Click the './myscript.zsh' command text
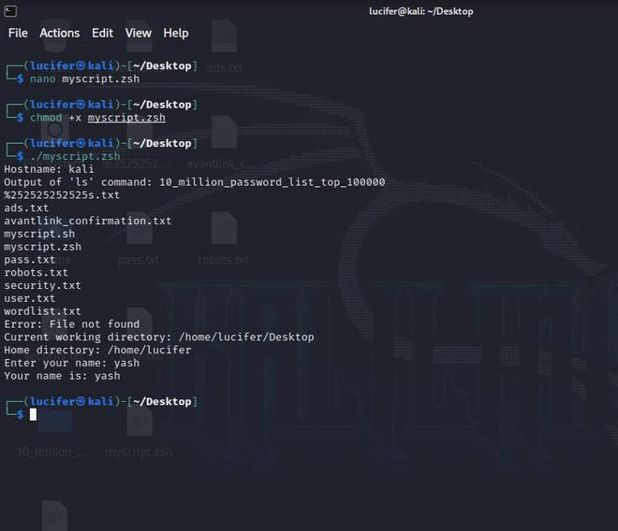Image resolution: width=618 pixels, height=531 pixels. (75, 156)
